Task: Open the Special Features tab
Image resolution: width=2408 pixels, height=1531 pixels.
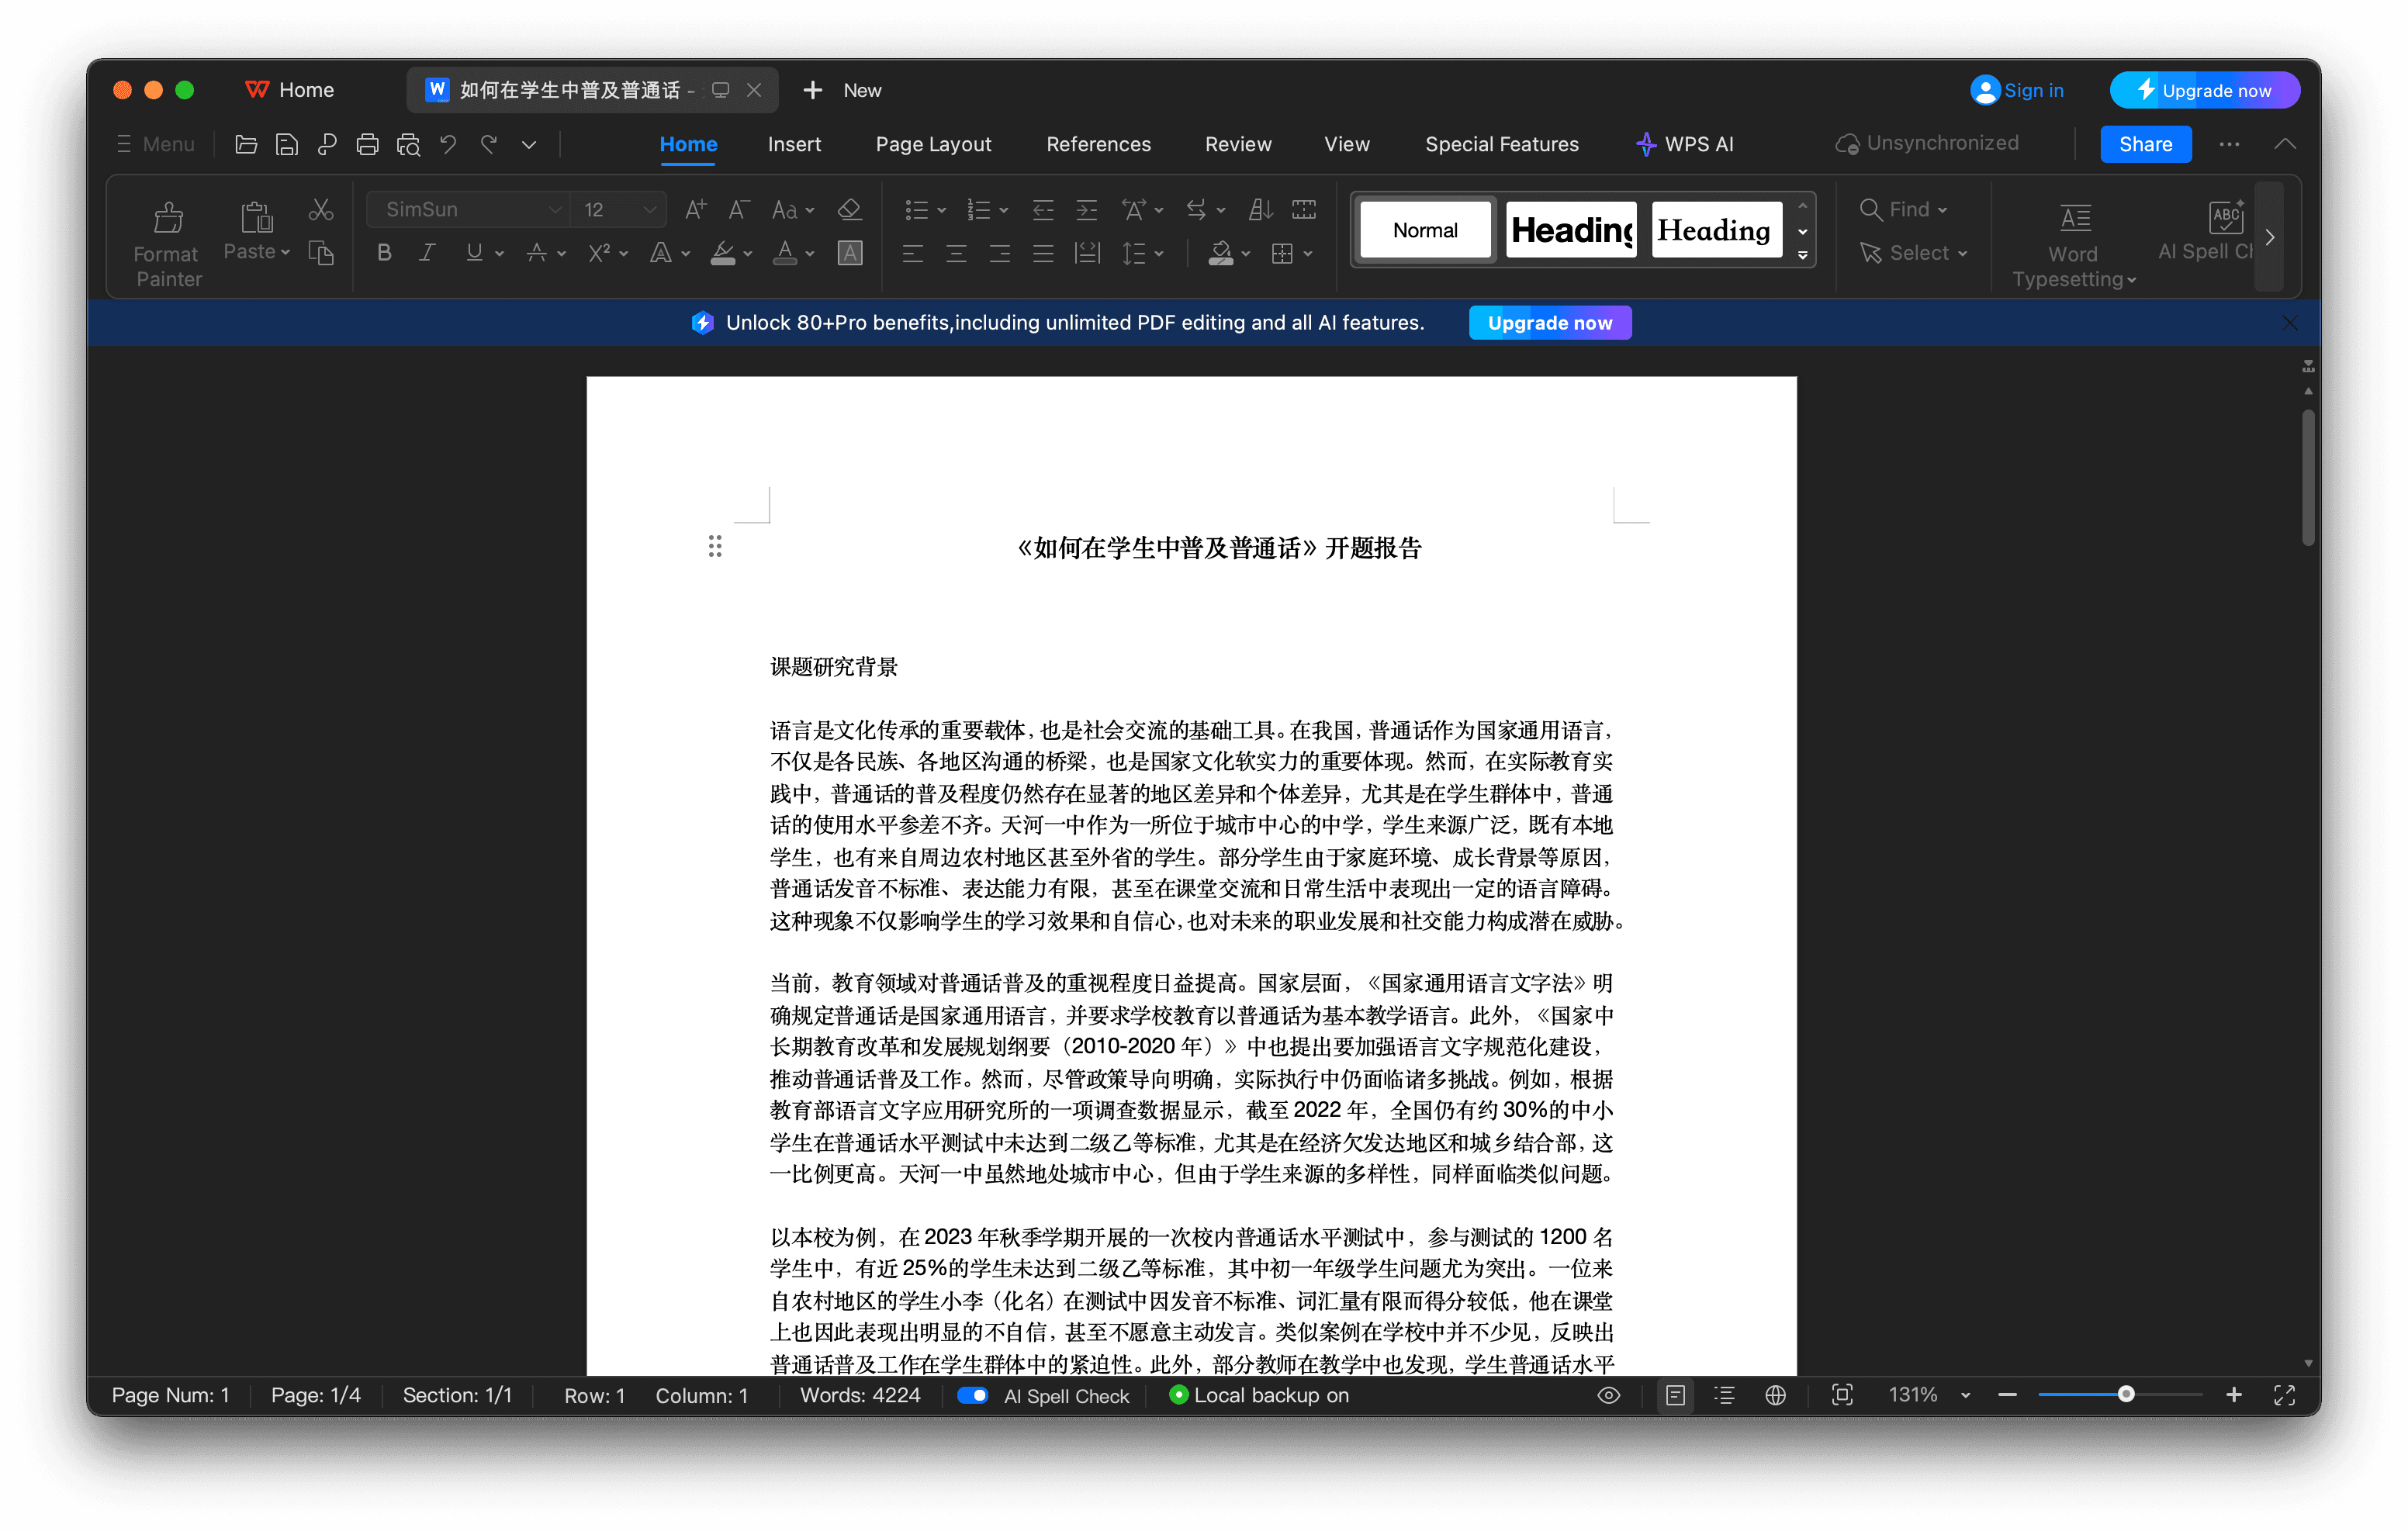Action: point(1501,144)
